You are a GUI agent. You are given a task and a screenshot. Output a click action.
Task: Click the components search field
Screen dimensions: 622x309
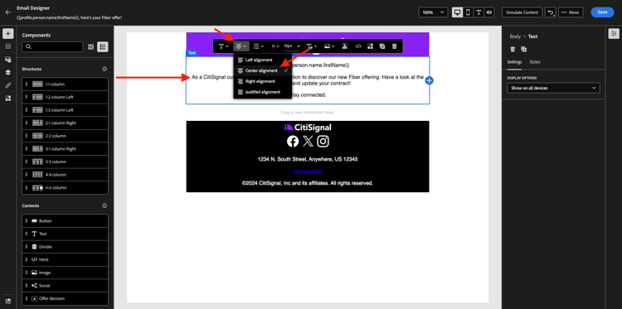click(52, 46)
